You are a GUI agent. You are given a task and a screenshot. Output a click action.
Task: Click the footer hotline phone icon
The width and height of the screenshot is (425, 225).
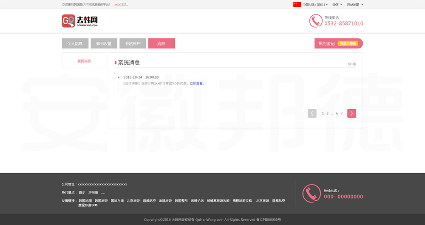pos(311,193)
